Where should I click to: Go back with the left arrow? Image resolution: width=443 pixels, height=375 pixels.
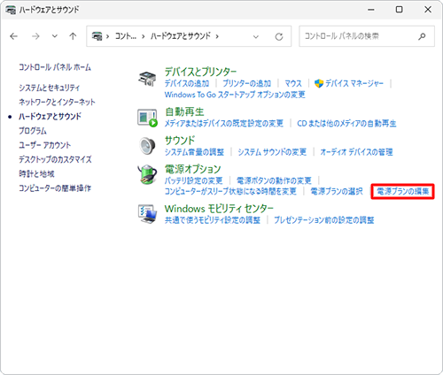[x=14, y=36]
